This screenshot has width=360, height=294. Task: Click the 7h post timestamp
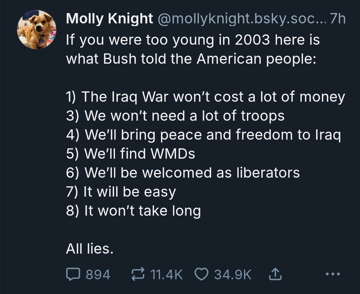click(338, 19)
